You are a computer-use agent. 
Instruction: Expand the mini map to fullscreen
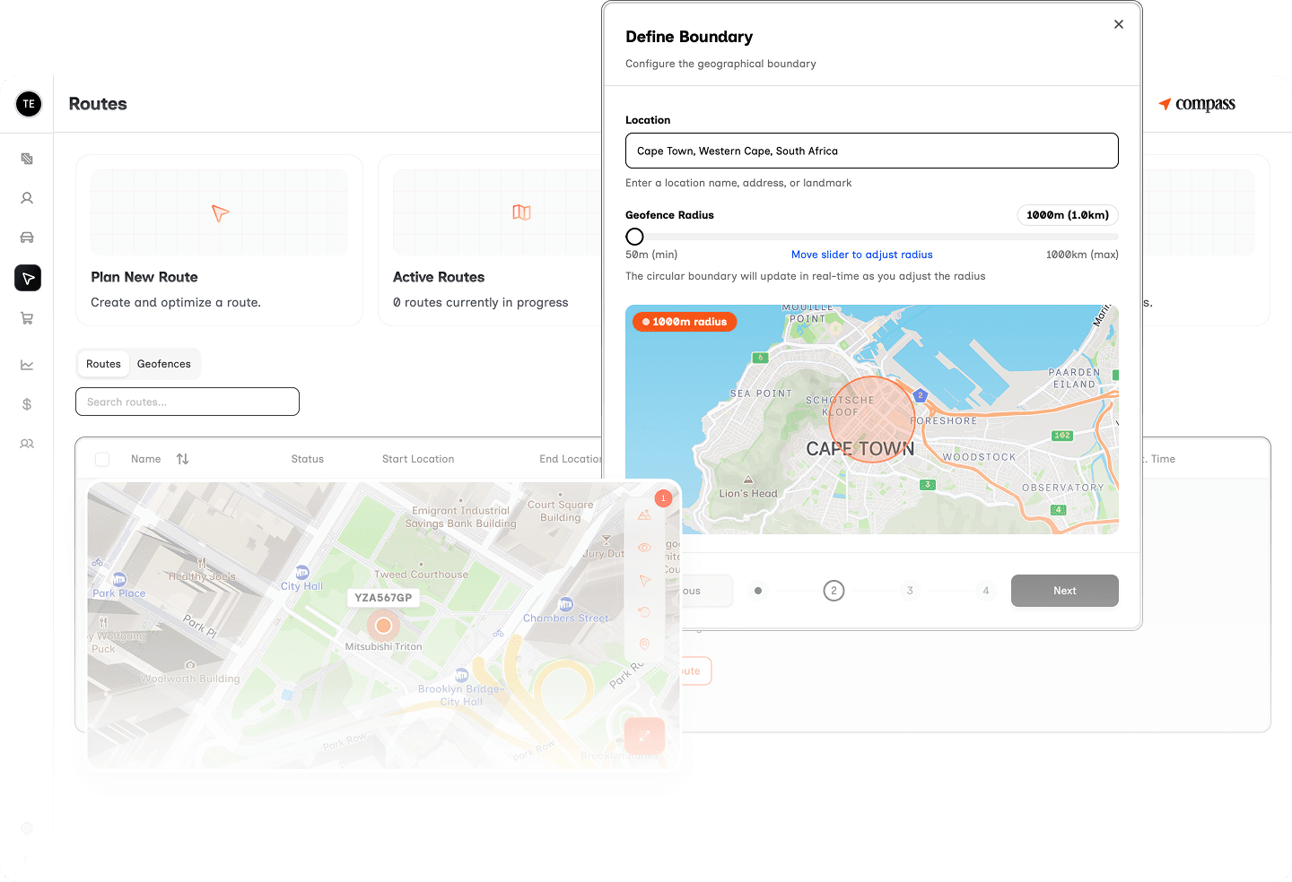(x=645, y=735)
